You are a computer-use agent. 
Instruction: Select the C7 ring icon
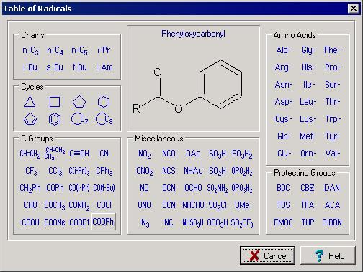(80, 119)
